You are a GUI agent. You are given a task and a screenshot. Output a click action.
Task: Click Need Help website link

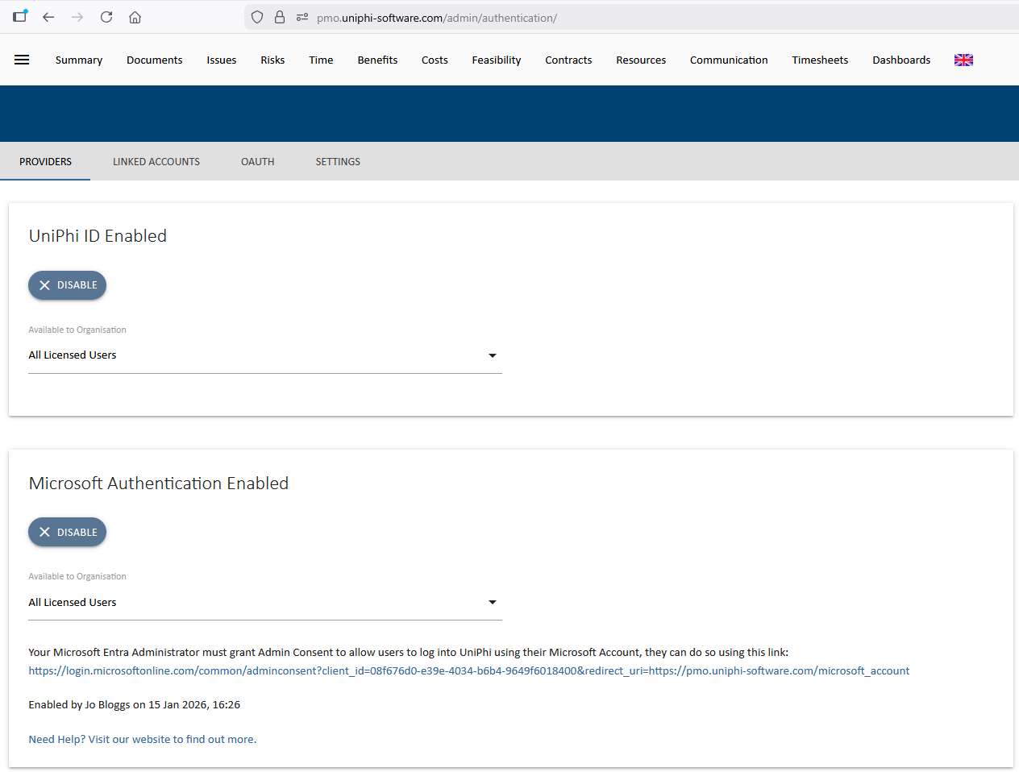coord(142,739)
